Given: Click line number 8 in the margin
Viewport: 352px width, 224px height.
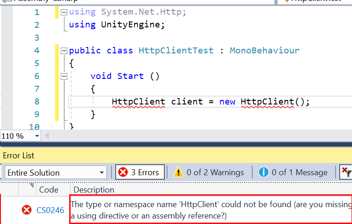Looking at the screenshot, I should click(37, 102).
